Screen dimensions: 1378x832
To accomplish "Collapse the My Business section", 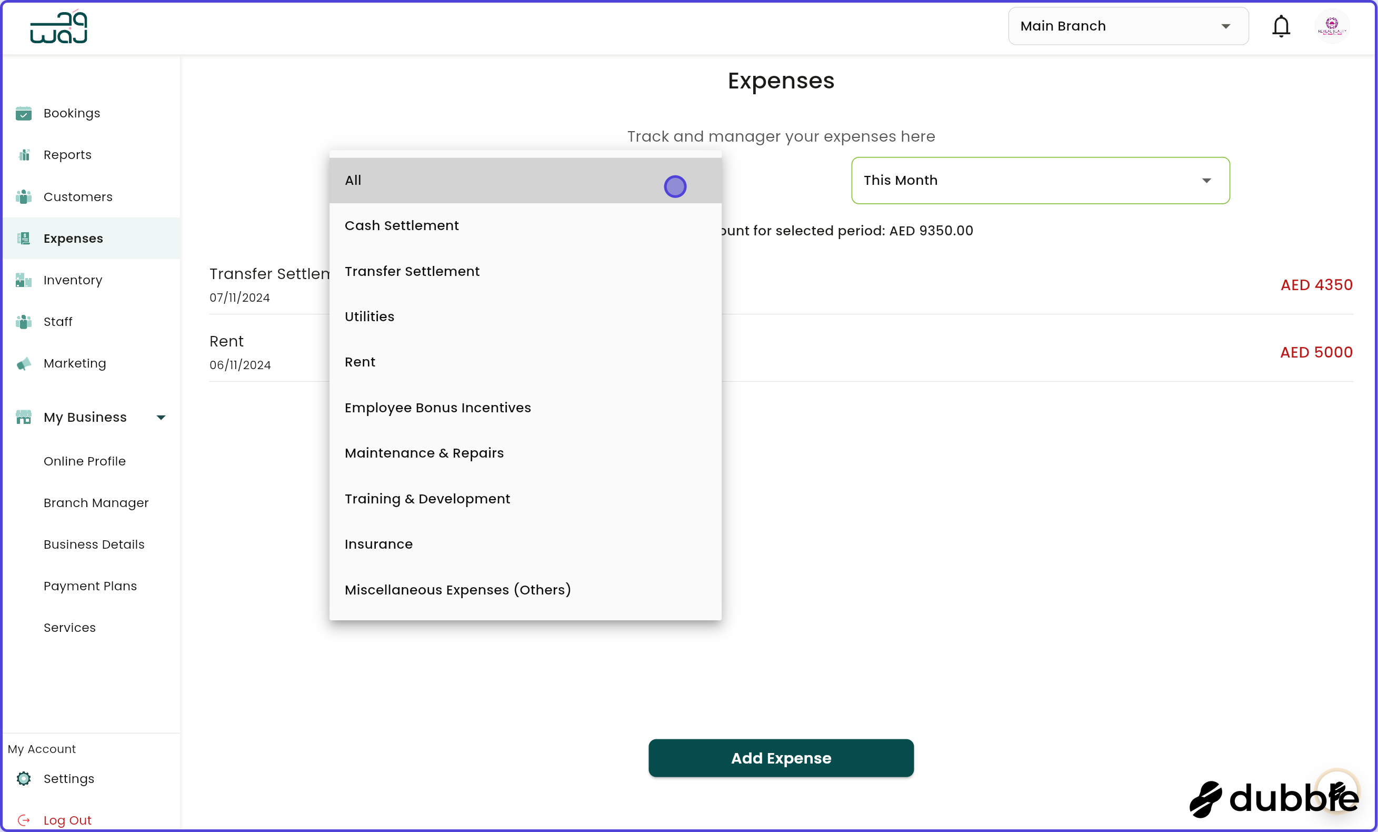I will point(161,417).
